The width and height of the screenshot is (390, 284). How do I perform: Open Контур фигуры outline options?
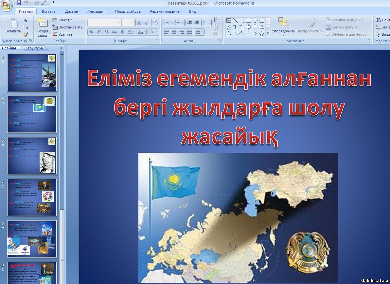pyautogui.click(x=343, y=27)
